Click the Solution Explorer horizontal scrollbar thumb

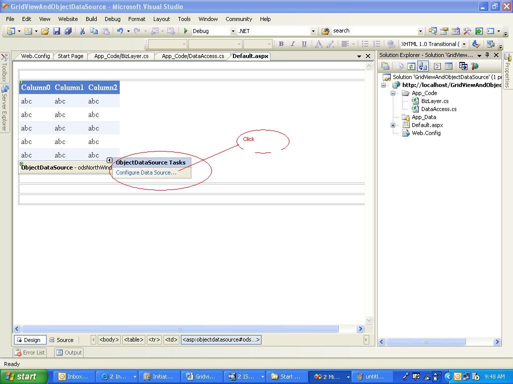(x=426, y=342)
